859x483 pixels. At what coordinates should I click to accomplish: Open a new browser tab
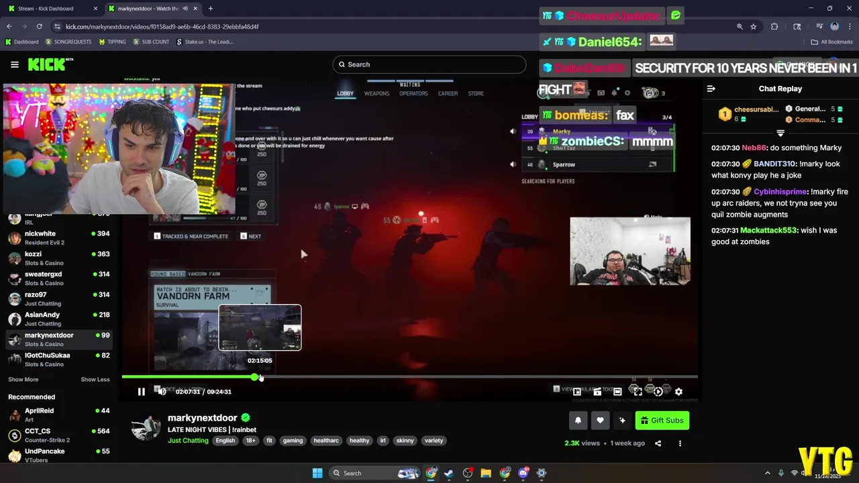[211, 9]
